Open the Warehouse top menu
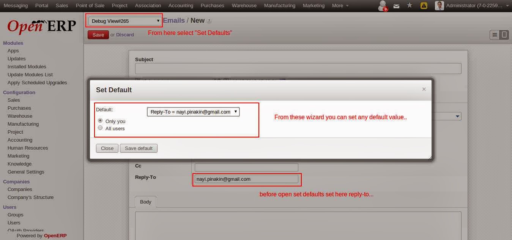The width and height of the screenshot is (512, 240). [x=244, y=6]
